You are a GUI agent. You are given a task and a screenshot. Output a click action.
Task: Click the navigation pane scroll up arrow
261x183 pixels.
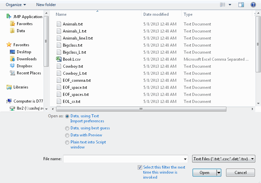tap(46, 13)
